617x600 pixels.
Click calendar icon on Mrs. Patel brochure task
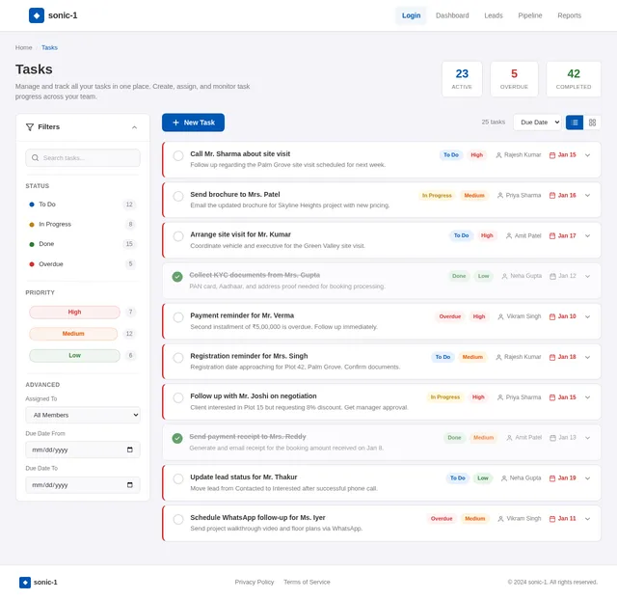coord(552,195)
